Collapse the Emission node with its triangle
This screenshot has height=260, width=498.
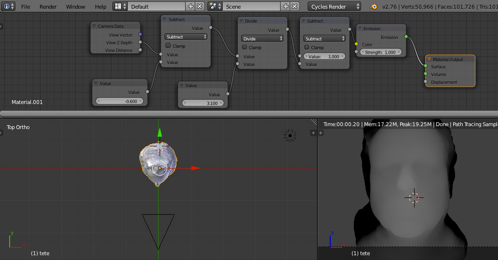click(360, 28)
